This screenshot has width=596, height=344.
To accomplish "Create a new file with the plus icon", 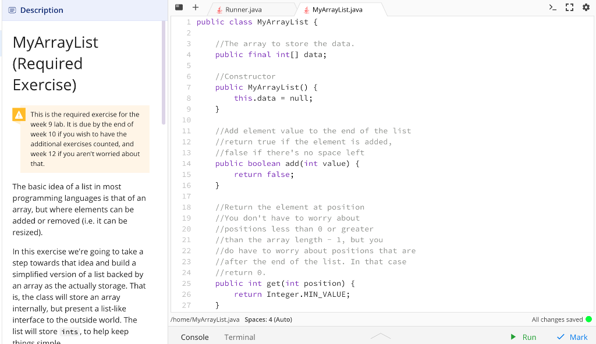I will 195,8.
